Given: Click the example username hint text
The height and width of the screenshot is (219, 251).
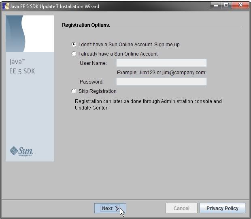Looking at the screenshot, I should [x=162, y=72].
